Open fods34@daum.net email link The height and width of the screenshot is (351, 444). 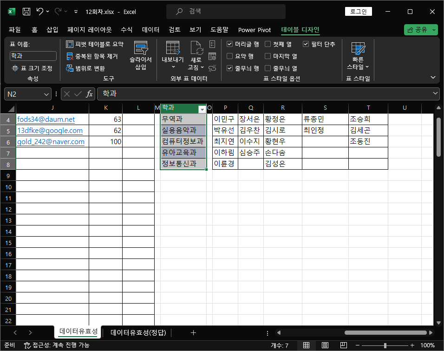(46, 119)
